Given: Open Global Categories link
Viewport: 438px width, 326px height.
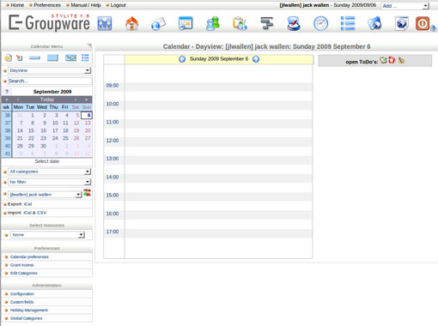Looking at the screenshot, I should pos(26,318).
